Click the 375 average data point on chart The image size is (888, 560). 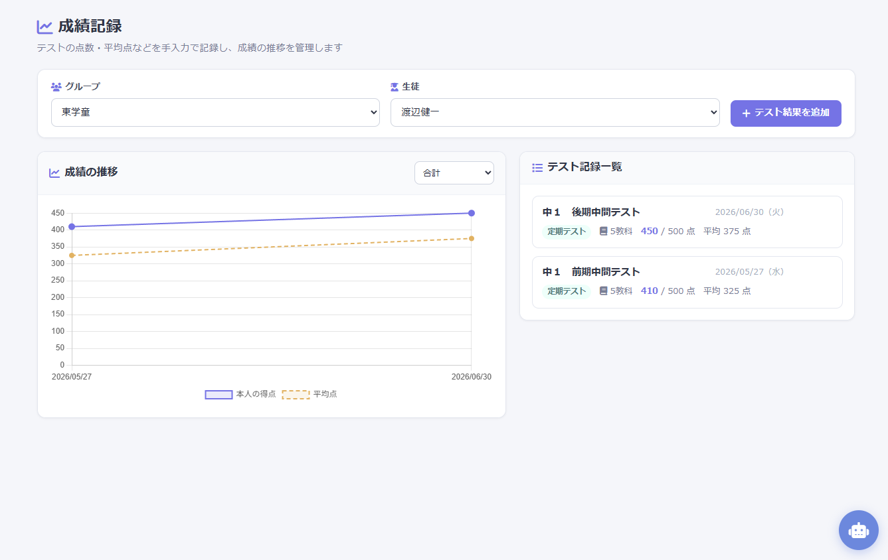click(x=472, y=238)
